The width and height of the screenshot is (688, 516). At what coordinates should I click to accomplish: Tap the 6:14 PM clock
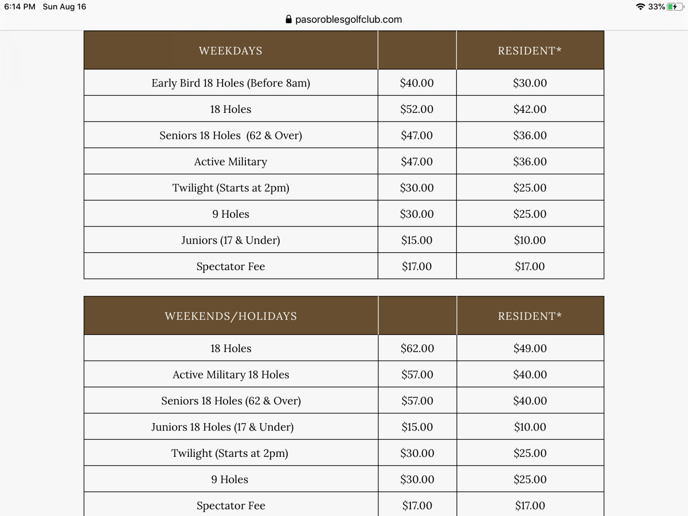coord(20,7)
